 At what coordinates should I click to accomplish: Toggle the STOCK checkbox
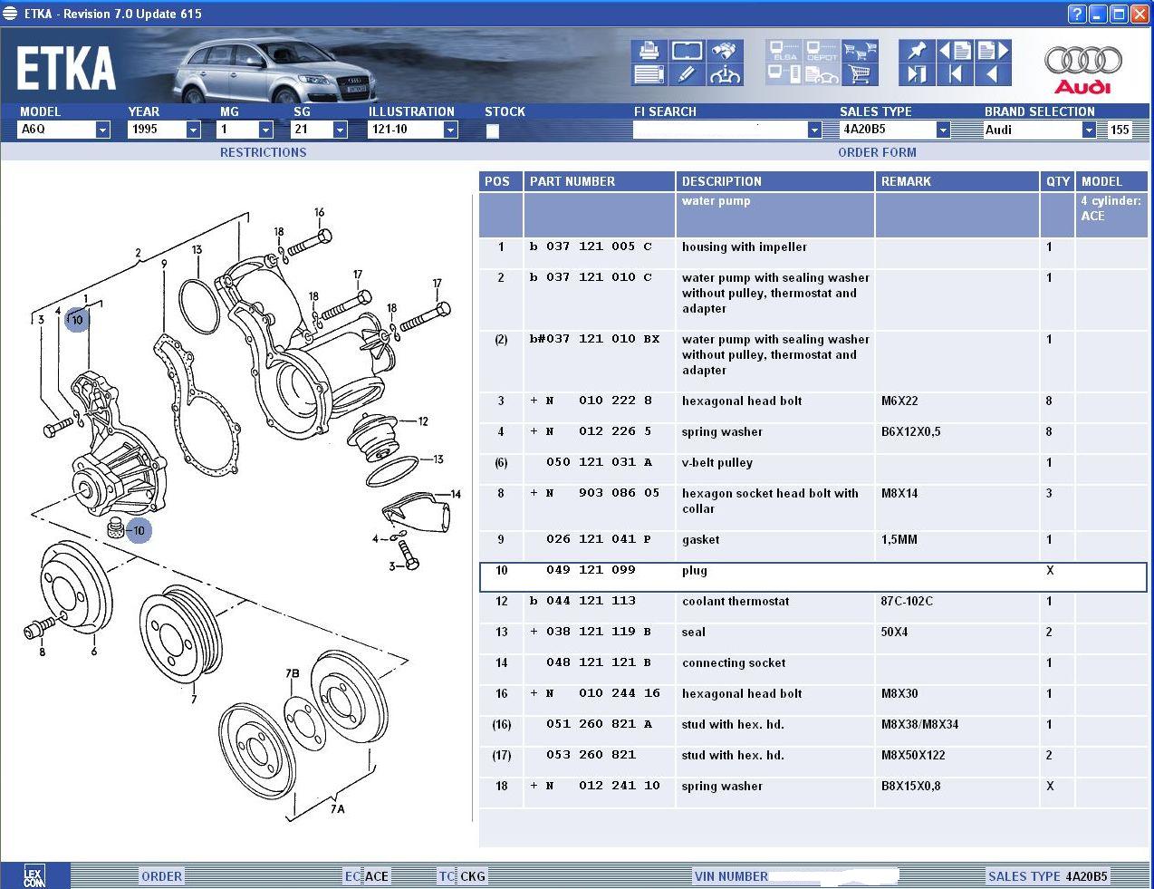pyautogui.click(x=492, y=130)
